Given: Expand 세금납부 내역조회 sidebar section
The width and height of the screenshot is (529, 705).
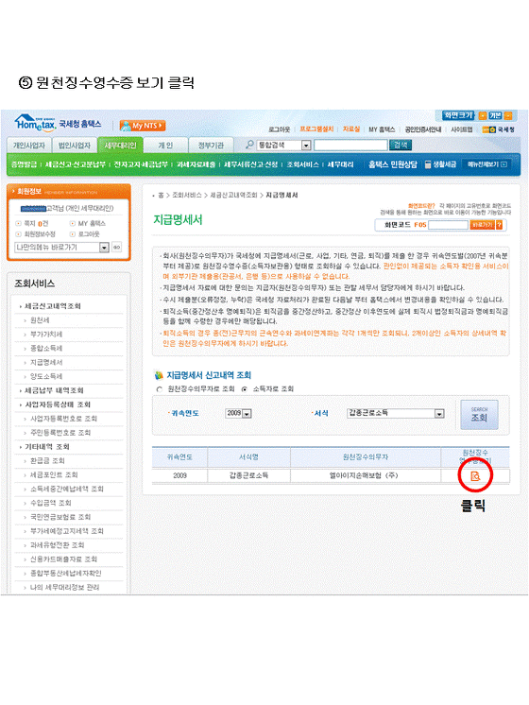Looking at the screenshot, I should [x=54, y=390].
